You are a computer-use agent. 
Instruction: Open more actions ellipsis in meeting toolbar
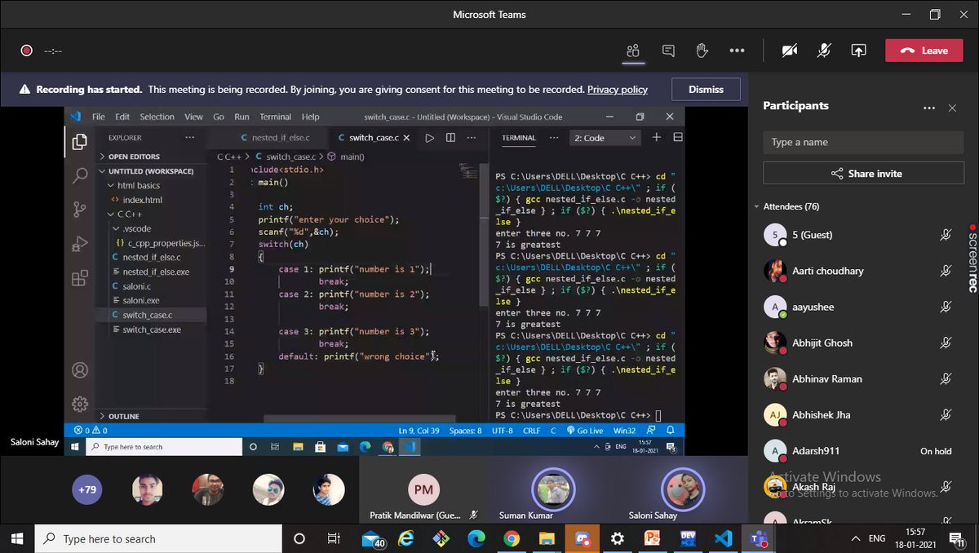(737, 51)
